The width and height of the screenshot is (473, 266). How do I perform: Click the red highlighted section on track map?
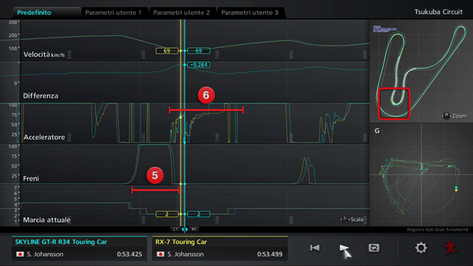[x=395, y=104]
